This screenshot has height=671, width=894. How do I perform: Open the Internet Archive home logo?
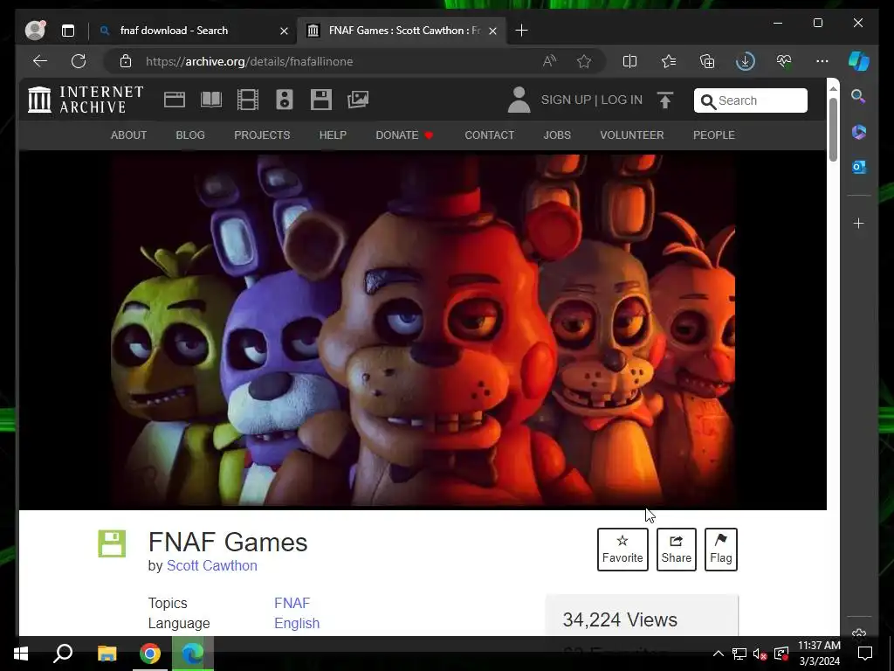coord(86,100)
